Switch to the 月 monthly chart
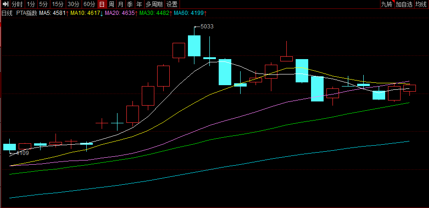The width and height of the screenshot is (429, 208). (121, 4)
